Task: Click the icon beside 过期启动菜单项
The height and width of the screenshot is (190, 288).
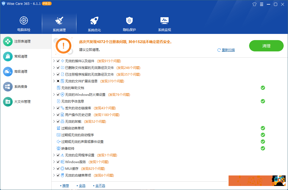Action: pos(59,128)
